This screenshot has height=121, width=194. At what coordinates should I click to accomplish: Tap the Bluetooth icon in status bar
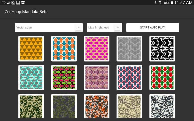[155, 3]
